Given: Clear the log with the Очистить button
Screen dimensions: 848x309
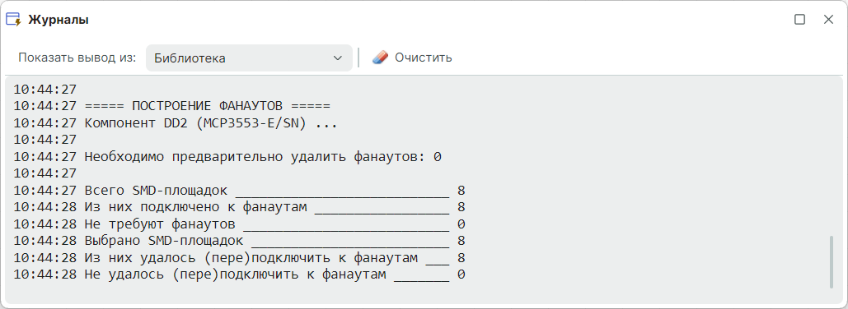Looking at the screenshot, I should [413, 58].
